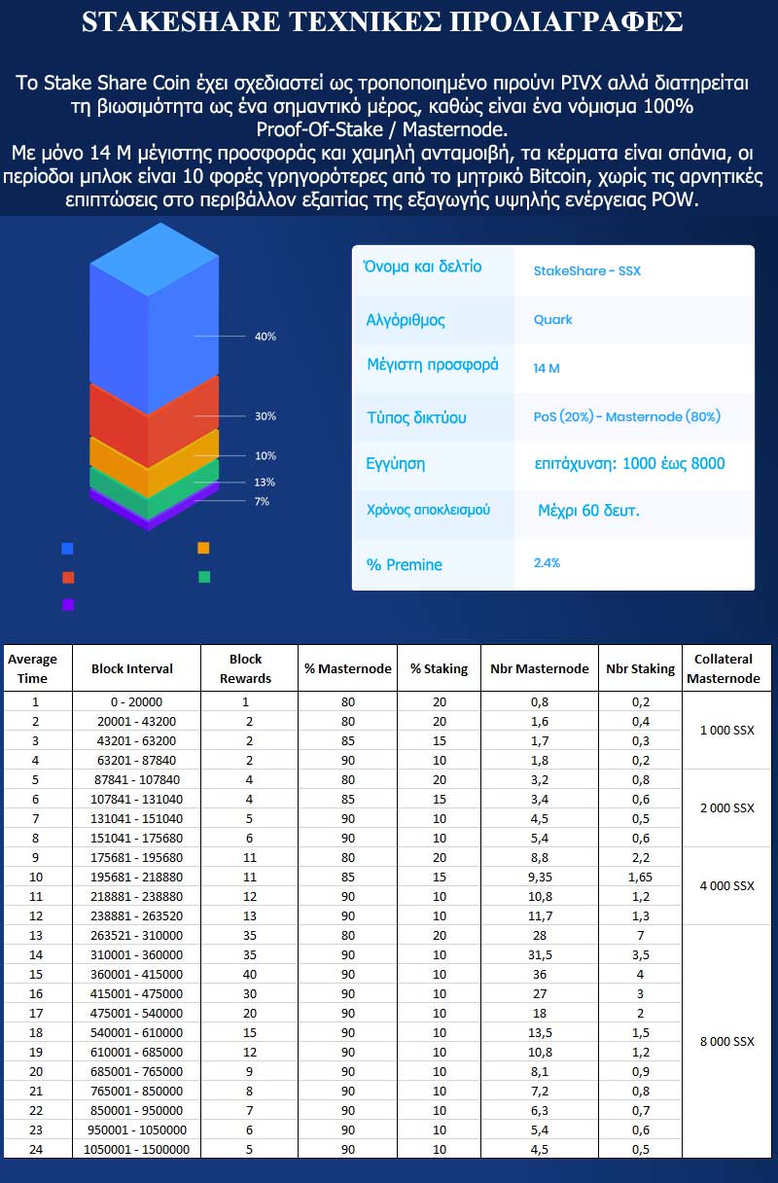Screen dimensions: 778x1183
Task: Click the Αλγόριθμος label
Action: pyautogui.click(x=406, y=320)
